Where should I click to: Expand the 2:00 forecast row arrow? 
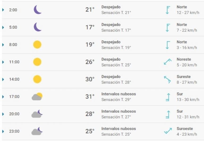3,10
